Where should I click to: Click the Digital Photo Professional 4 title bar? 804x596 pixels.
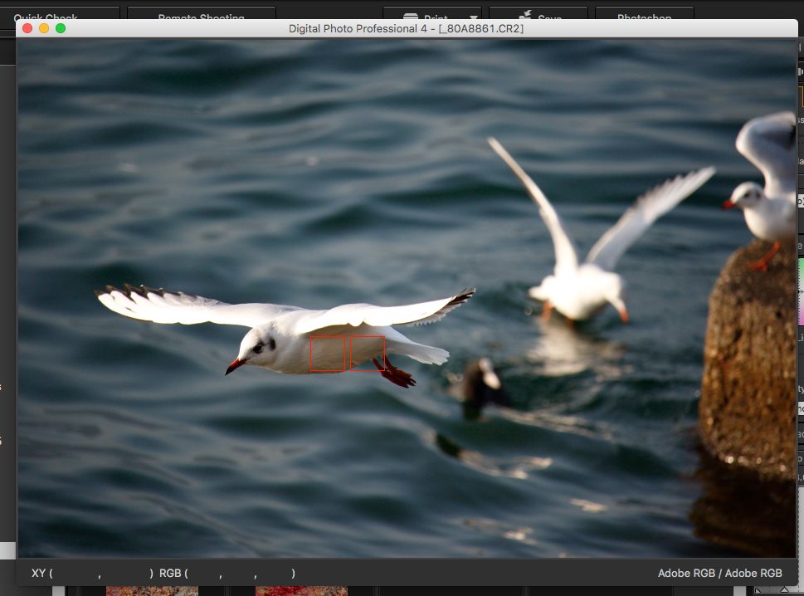406,28
